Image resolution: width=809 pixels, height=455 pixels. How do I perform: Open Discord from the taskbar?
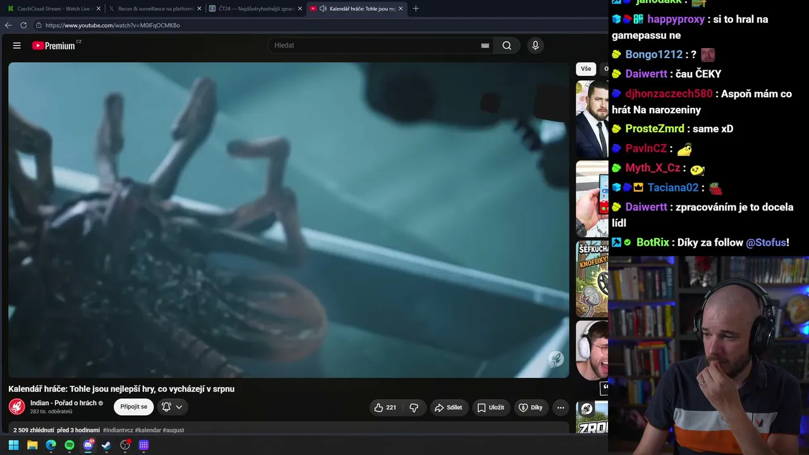point(88,445)
